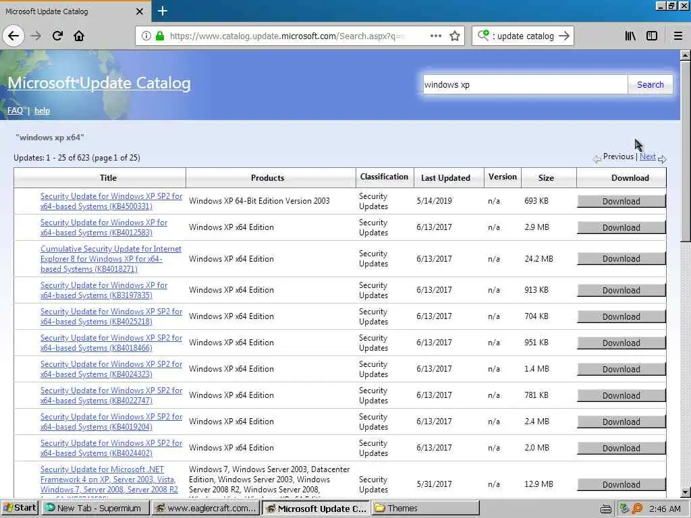Open the Microsoft Update Catalog title link

click(x=99, y=83)
